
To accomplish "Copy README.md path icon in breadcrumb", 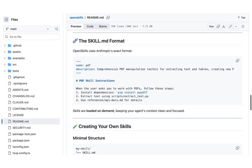I will [x=108, y=18].
